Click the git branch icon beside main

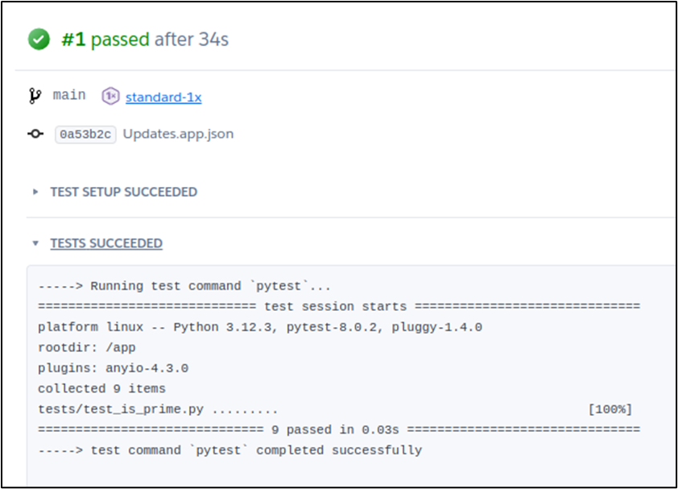35,97
